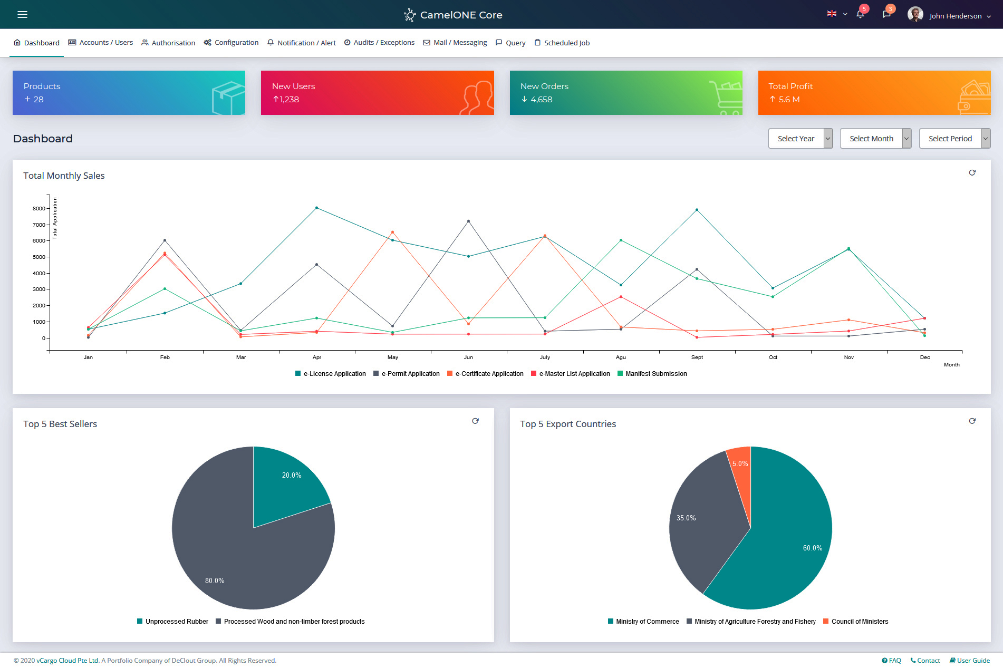Toggle e-Permit Application legend entry
This screenshot has height=668, width=1003.
(406, 374)
